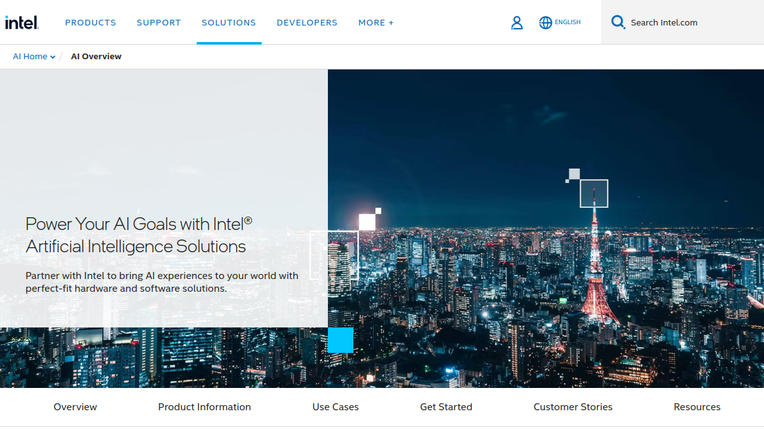Image resolution: width=764 pixels, height=430 pixels.
Task: Open Customer Stories section
Action: click(573, 407)
